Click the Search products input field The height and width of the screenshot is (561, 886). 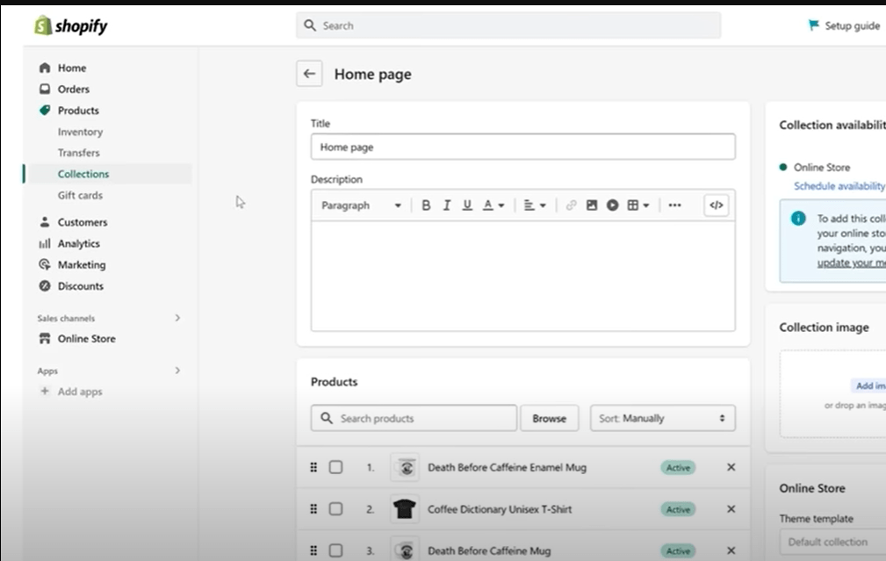pyautogui.click(x=413, y=418)
